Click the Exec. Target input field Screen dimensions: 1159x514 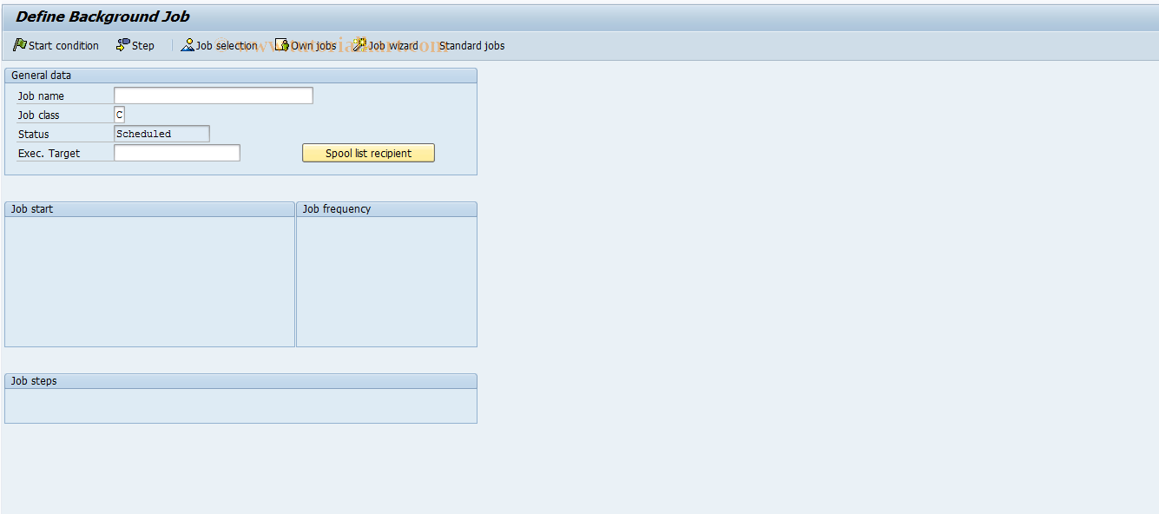[177, 153]
